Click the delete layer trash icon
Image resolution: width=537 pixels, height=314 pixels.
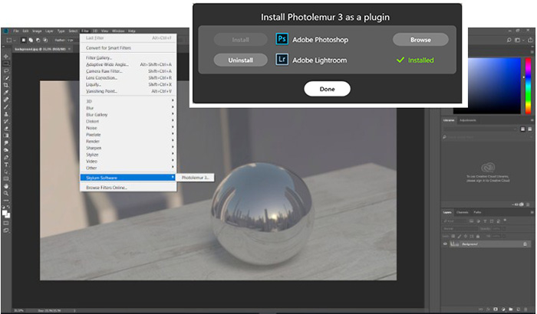(525, 309)
